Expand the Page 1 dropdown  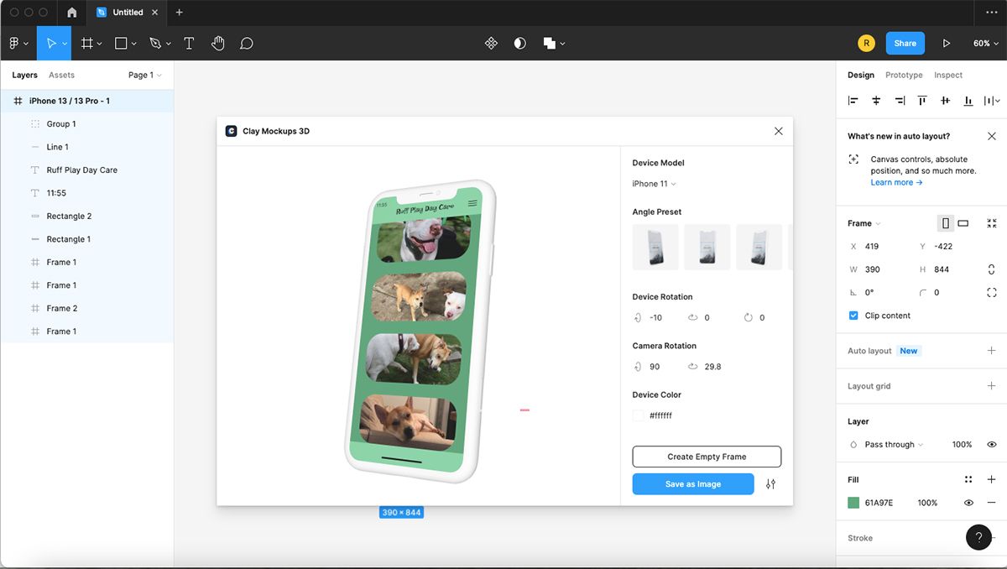(x=144, y=75)
